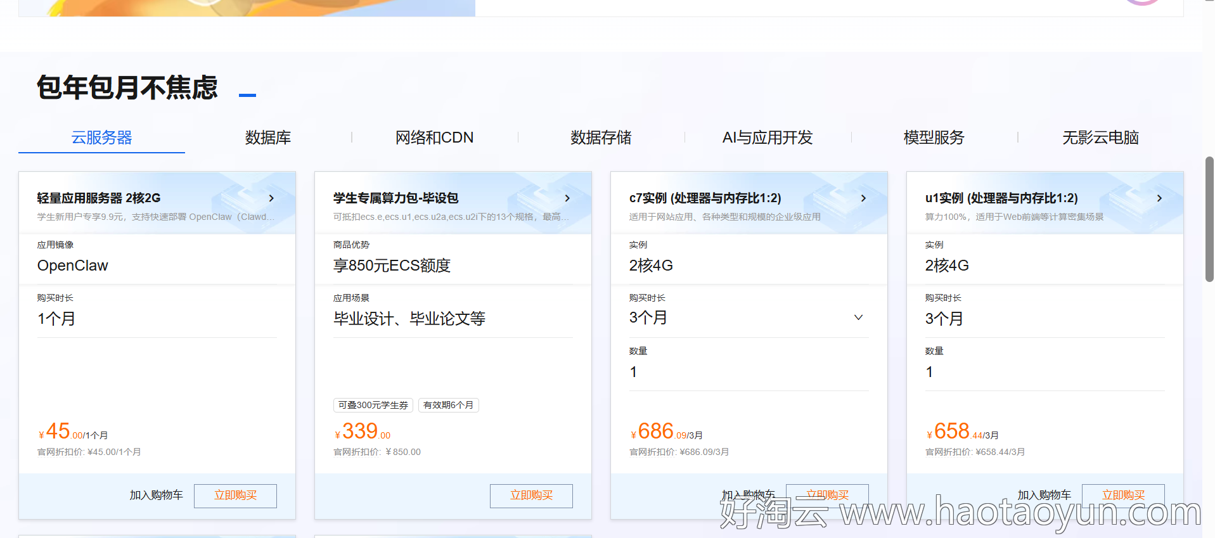
Task: Open the 无影云电脑 tab
Action: click(1100, 138)
